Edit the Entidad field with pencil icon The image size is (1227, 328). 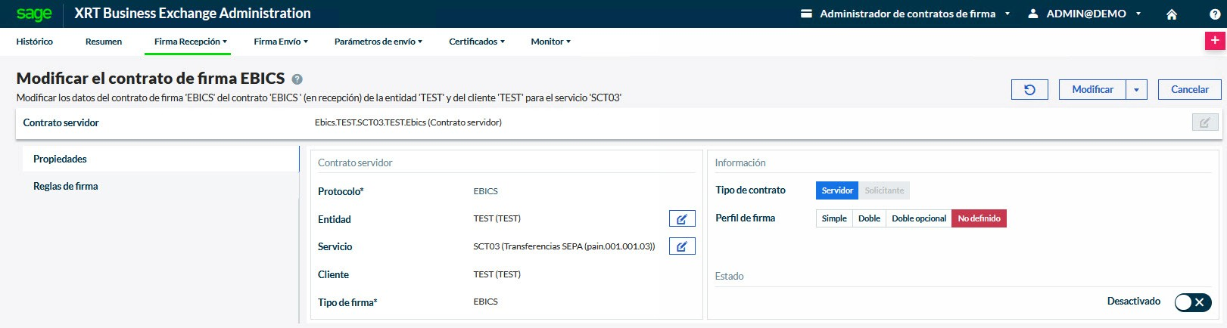(x=682, y=219)
